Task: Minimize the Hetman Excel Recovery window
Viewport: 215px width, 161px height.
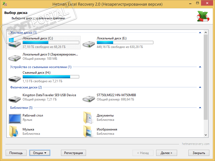Action: (x=190, y=3)
